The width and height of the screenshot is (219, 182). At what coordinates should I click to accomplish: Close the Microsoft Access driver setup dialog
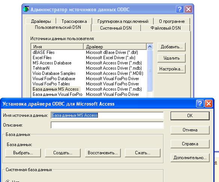coord(208,104)
